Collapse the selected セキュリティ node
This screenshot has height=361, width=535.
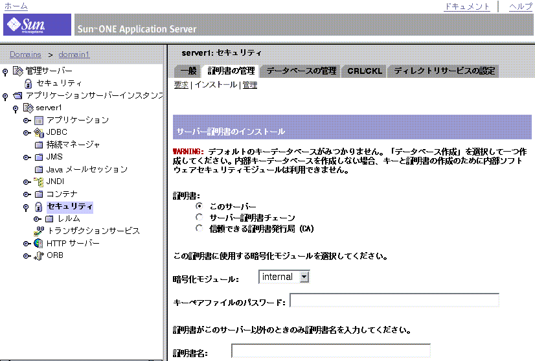[26, 207]
